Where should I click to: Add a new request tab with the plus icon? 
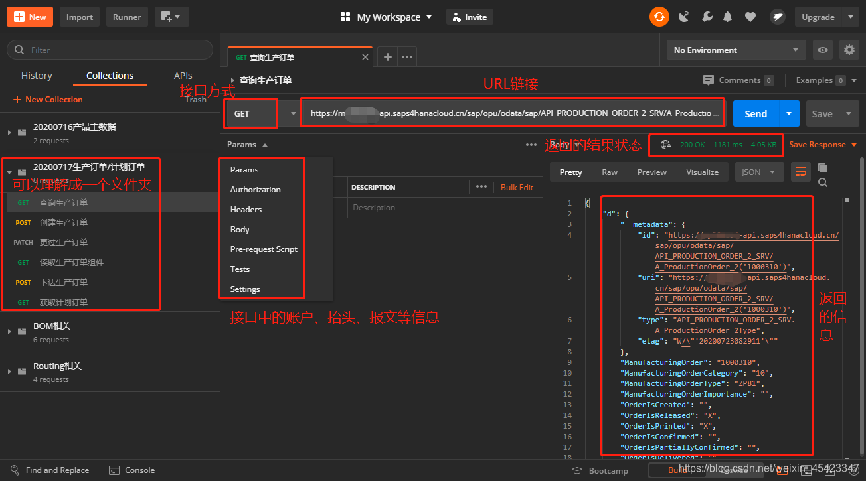(387, 57)
